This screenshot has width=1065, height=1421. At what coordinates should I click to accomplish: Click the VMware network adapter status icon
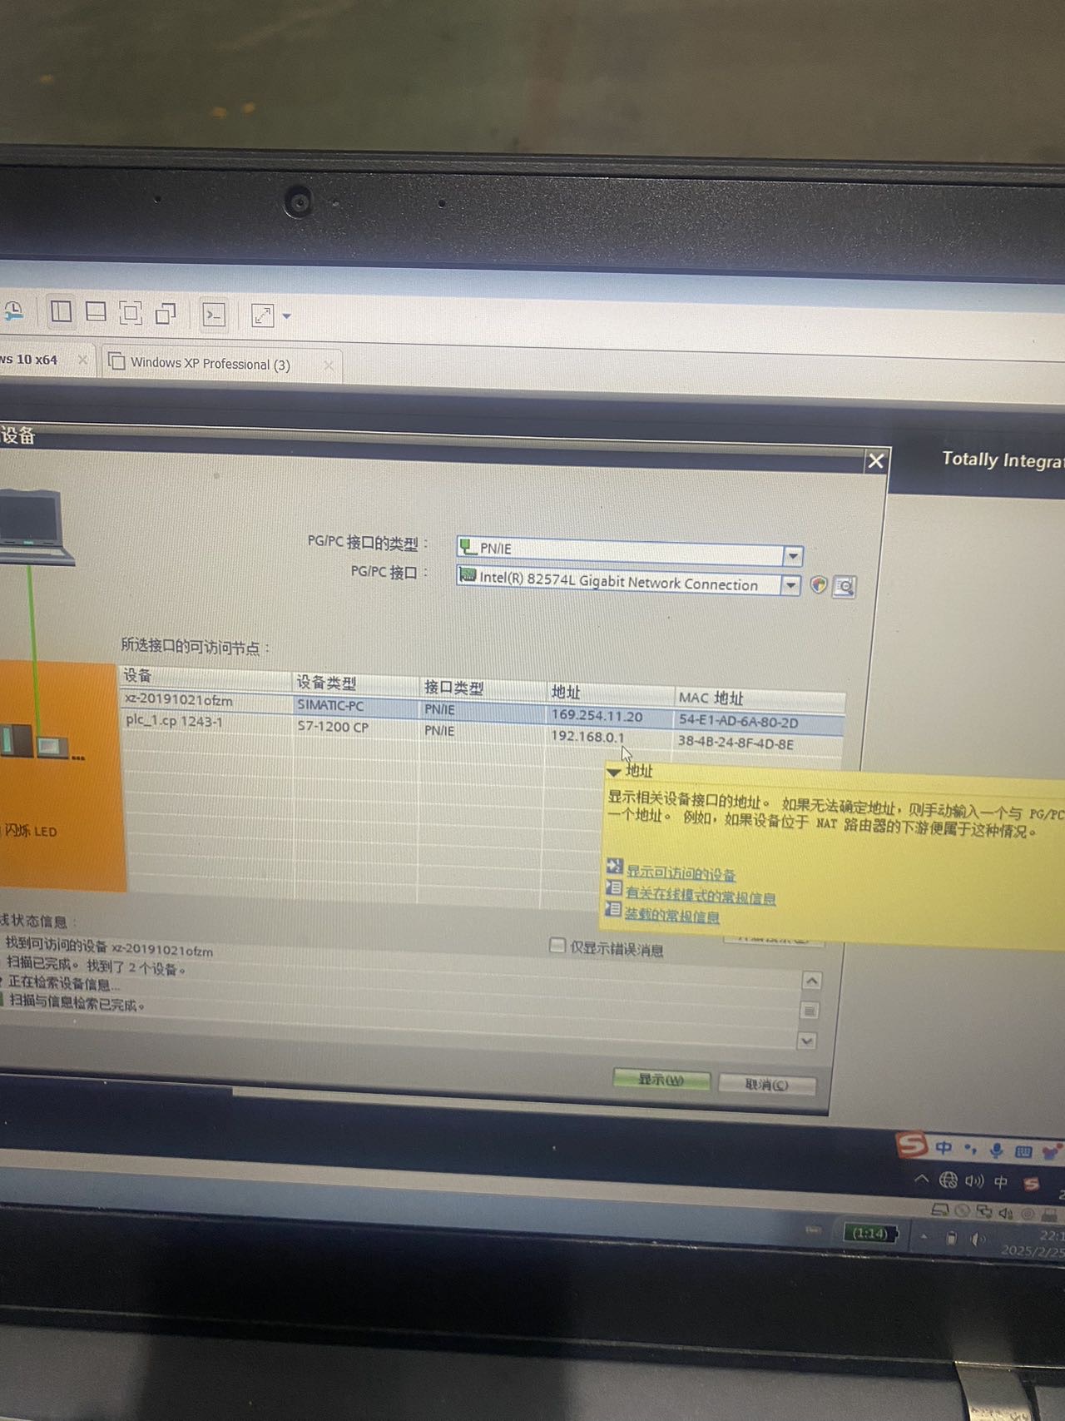[x=985, y=1212]
